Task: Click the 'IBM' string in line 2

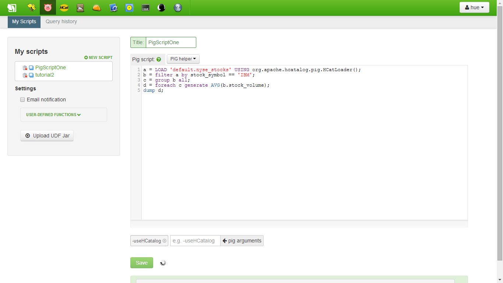Action: coord(245,75)
